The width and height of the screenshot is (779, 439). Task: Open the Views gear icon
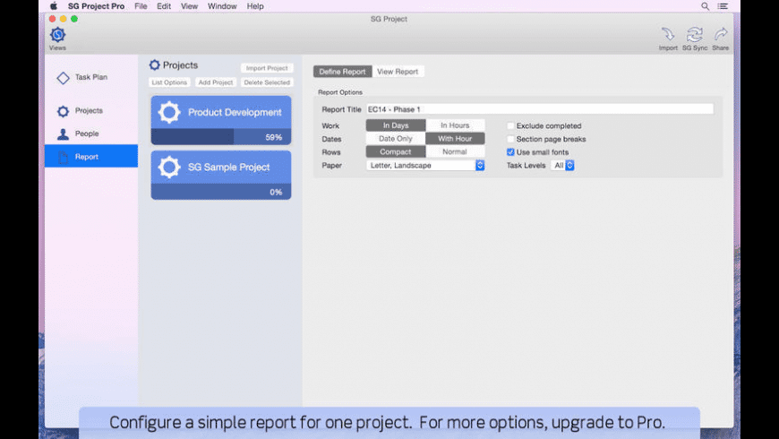tap(57, 35)
